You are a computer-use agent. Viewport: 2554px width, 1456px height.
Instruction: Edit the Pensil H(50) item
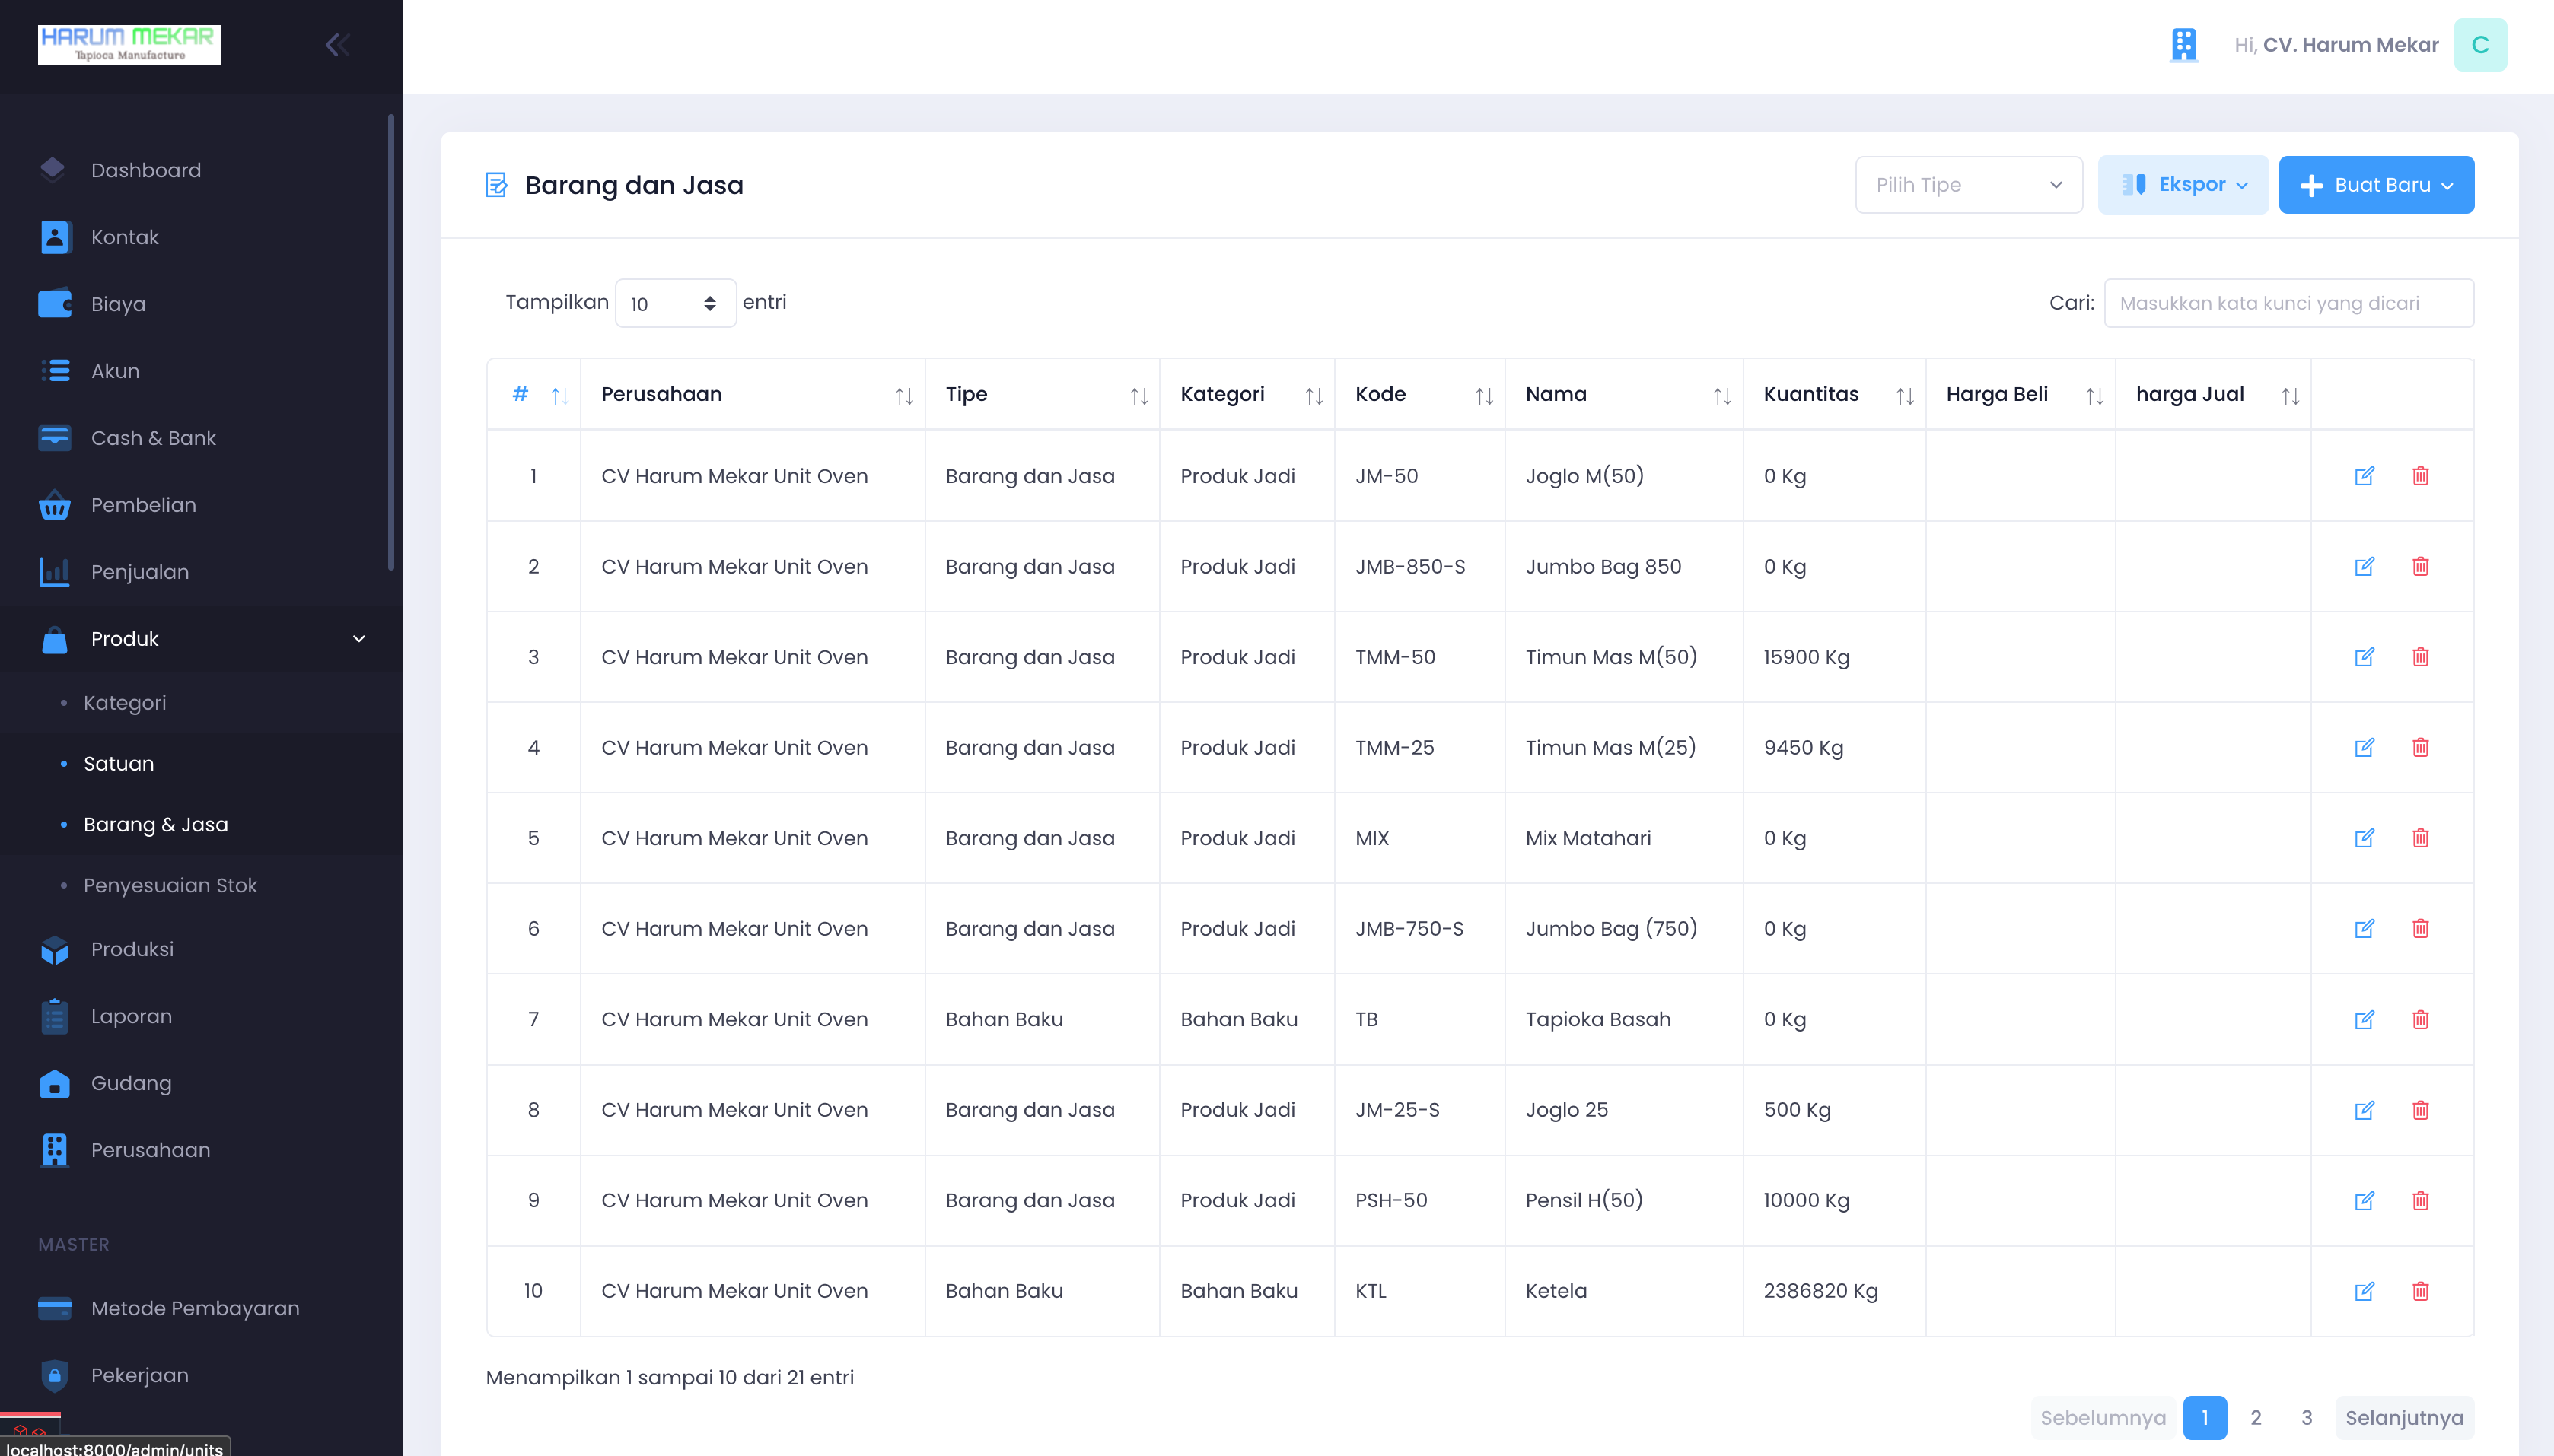coord(2364,1201)
